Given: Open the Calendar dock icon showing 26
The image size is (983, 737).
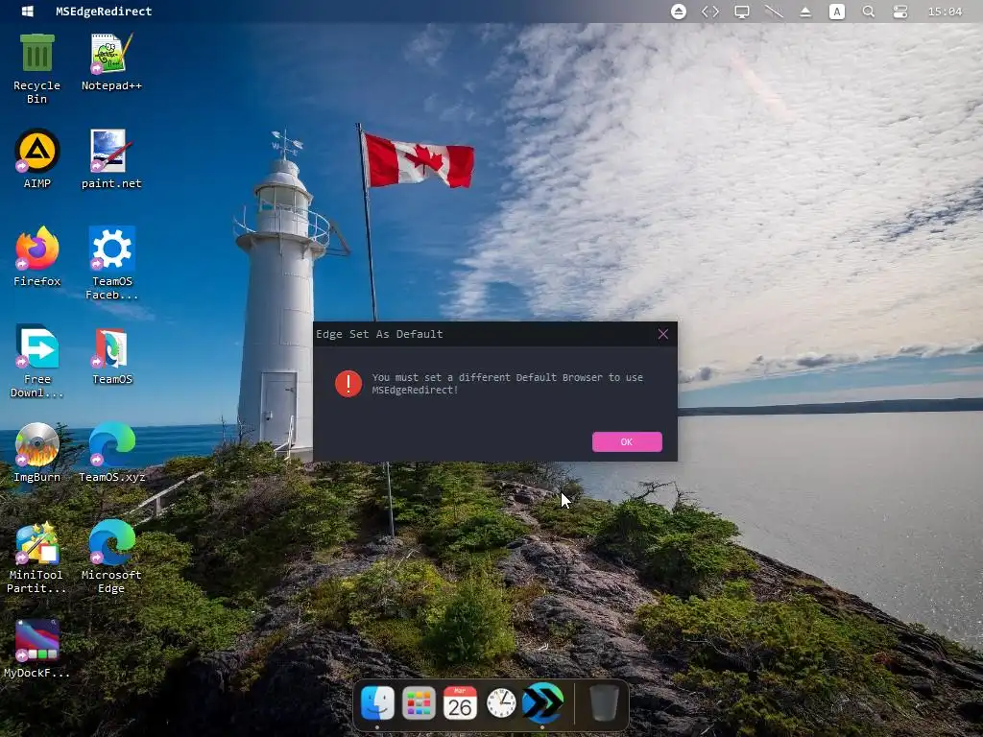Looking at the screenshot, I should [x=460, y=702].
